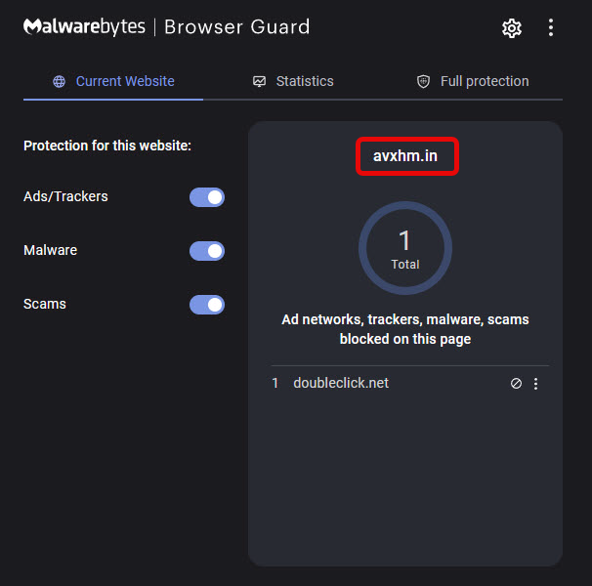This screenshot has width=592, height=586.
Task: Click the Malwarebytes logo
Action: [84, 26]
